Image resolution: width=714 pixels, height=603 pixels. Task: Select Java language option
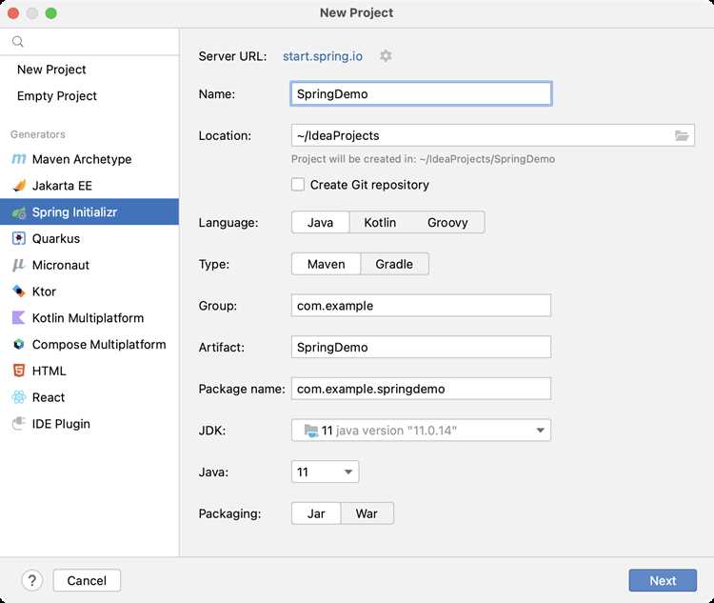pyautogui.click(x=320, y=222)
